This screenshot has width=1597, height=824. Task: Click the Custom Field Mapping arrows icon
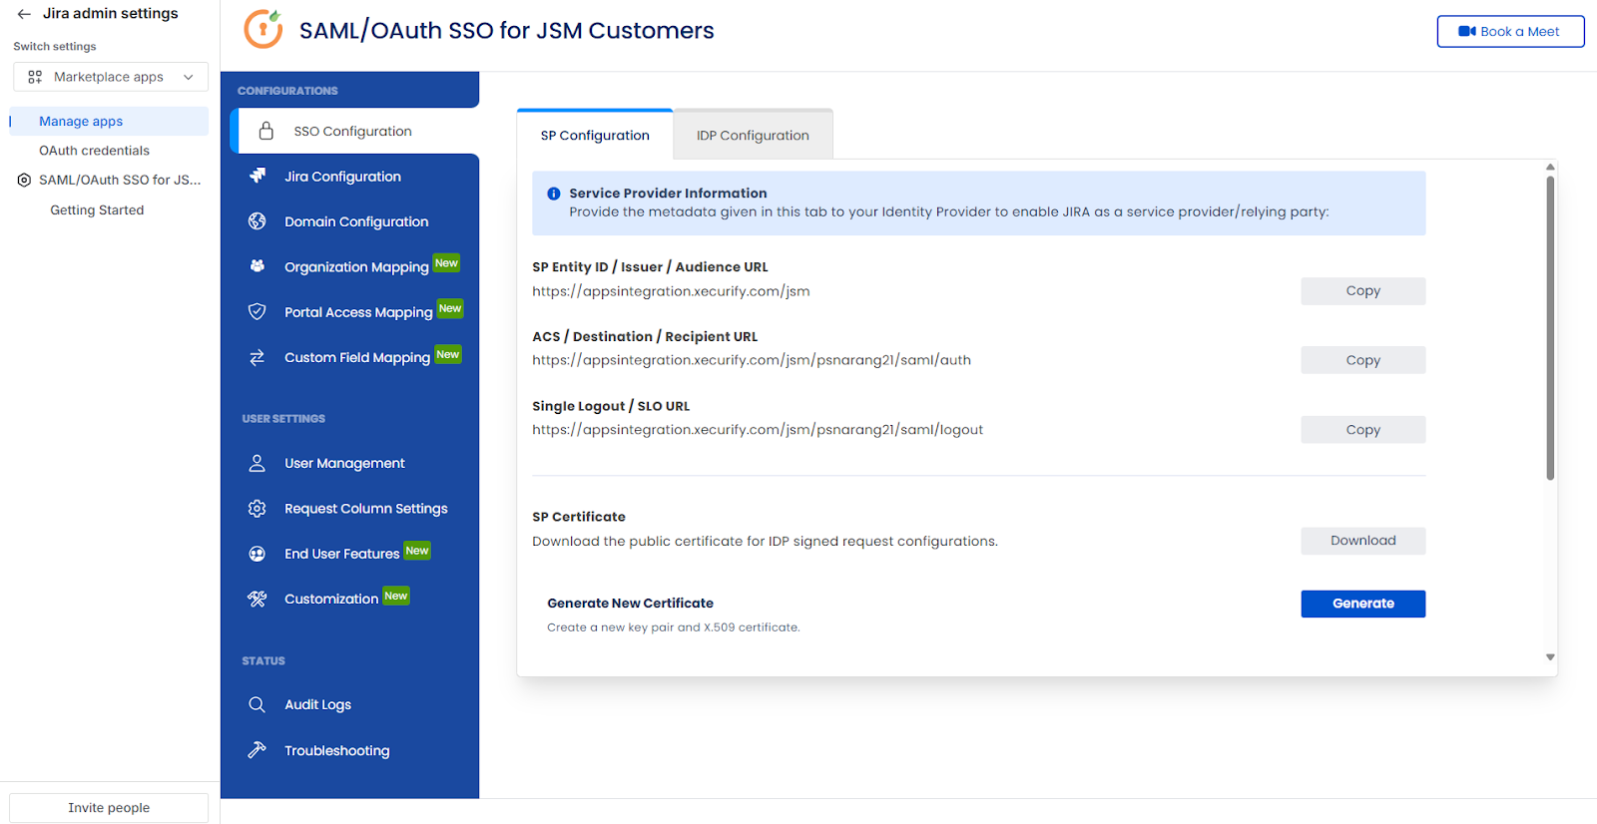[x=258, y=357]
